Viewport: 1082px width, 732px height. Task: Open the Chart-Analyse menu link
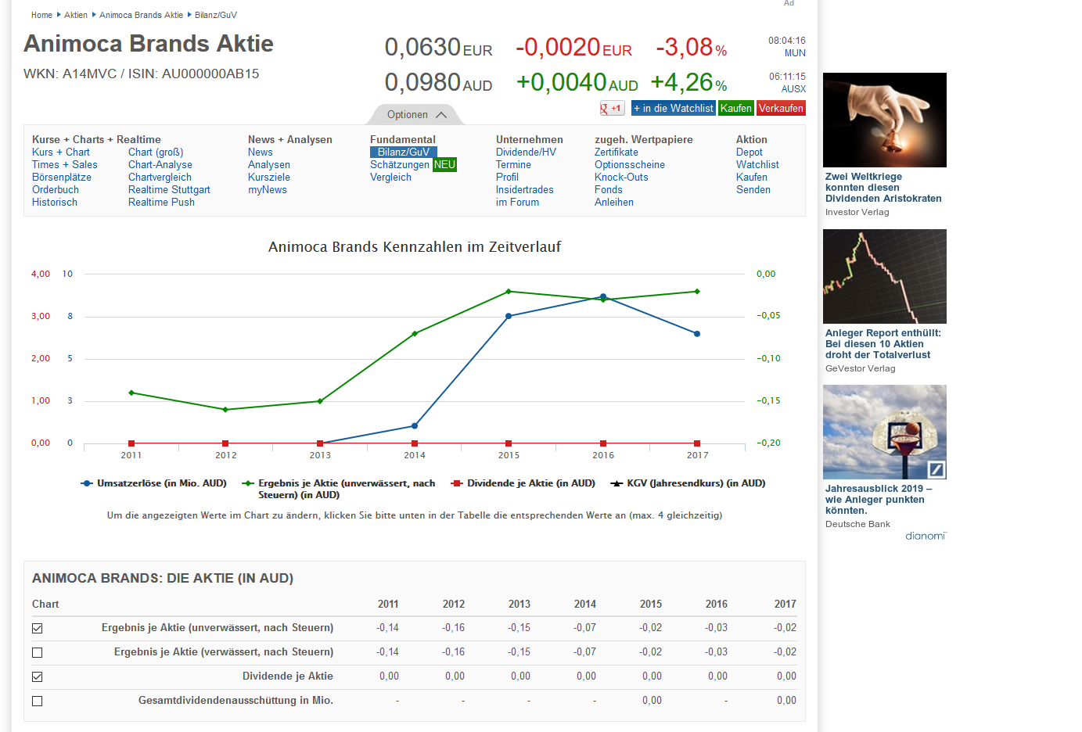pos(160,165)
